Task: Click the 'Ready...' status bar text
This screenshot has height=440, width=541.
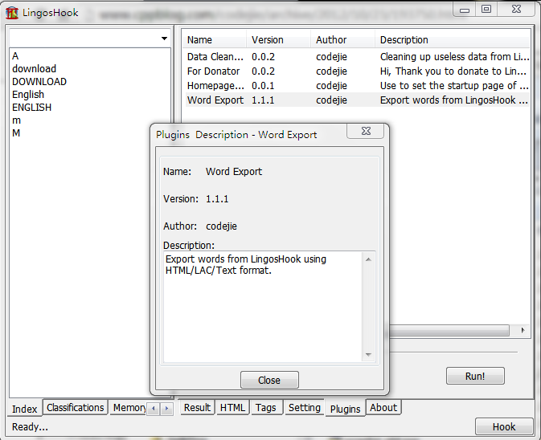Action: pyautogui.click(x=30, y=426)
